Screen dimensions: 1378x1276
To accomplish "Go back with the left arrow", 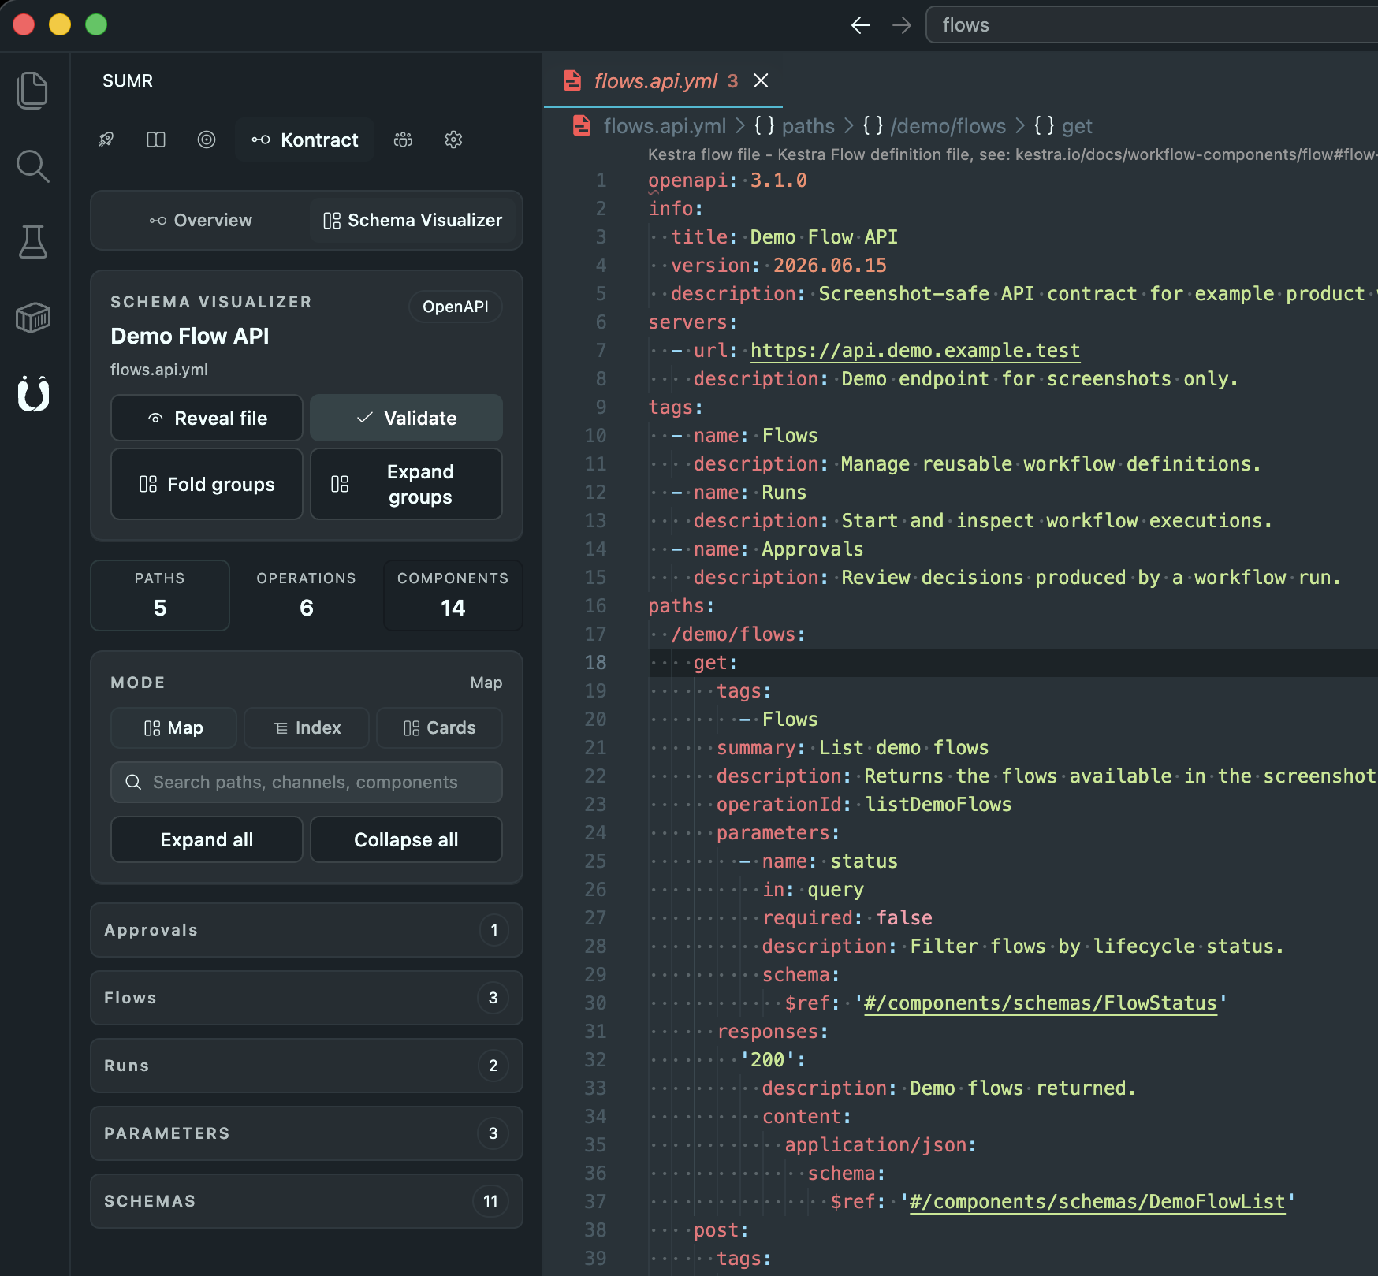I will point(861,25).
